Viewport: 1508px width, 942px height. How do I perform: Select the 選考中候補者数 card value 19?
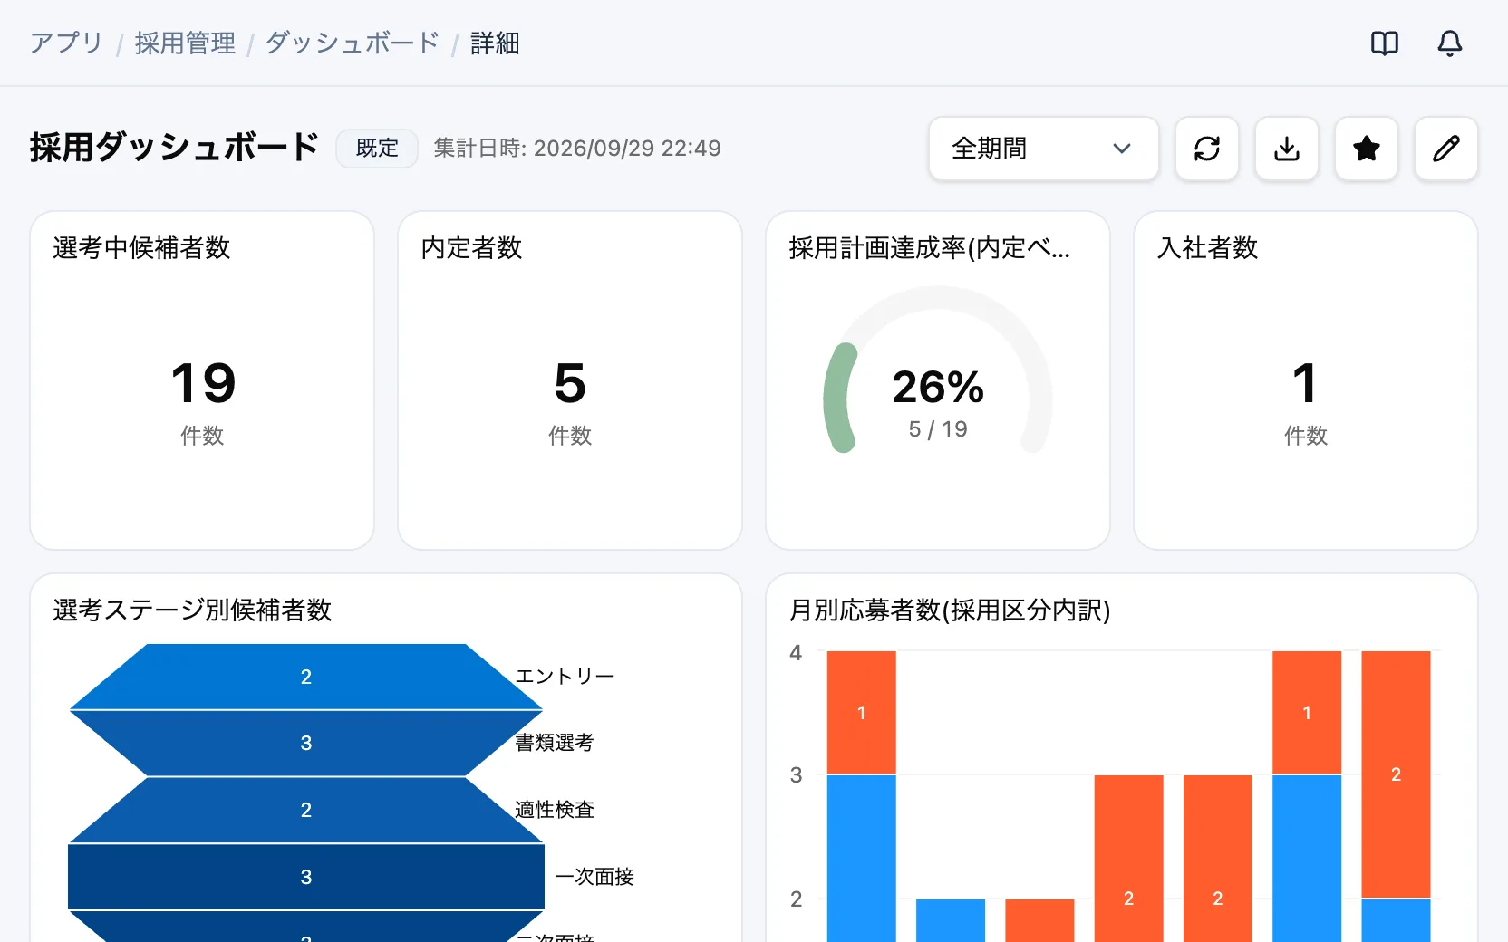[x=203, y=383]
